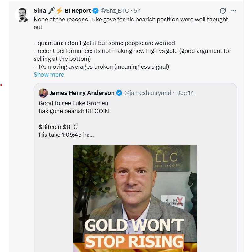Screen dimensions: 245x252
Task: Click the $Bitcoin cashtag
Action: pyautogui.click(x=50, y=127)
